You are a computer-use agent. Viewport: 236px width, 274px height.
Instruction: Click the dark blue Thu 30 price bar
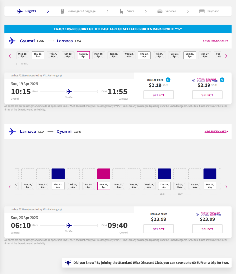164,174
